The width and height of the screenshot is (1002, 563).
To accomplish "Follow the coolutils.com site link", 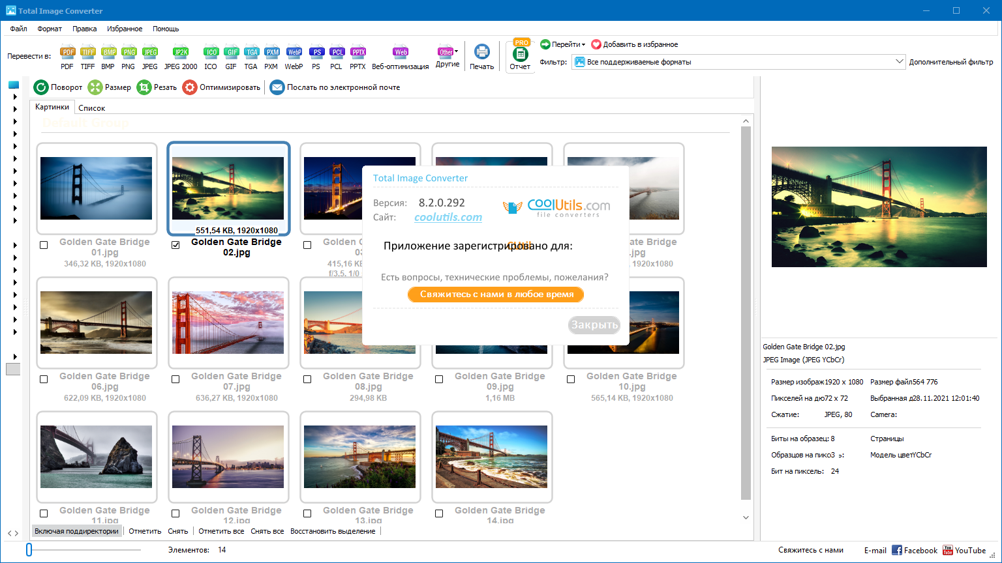I will pyautogui.click(x=448, y=218).
